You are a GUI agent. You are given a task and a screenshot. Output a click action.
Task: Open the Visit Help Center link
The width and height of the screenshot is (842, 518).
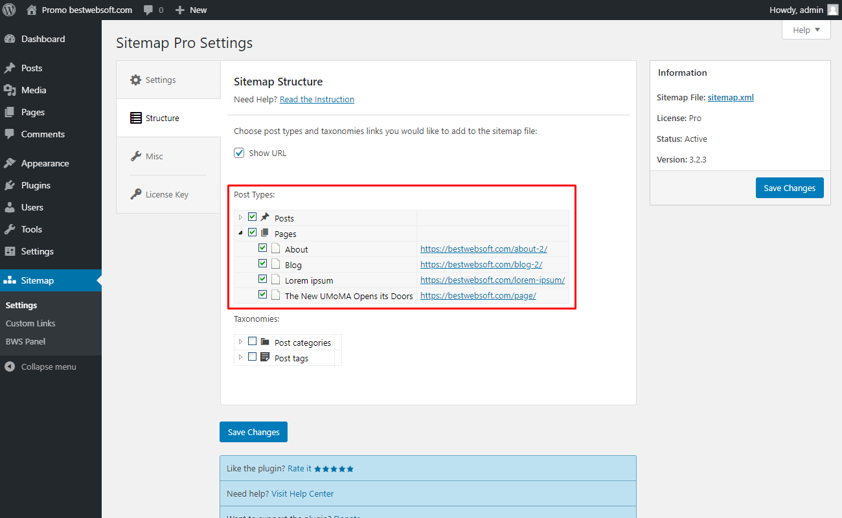302,493
